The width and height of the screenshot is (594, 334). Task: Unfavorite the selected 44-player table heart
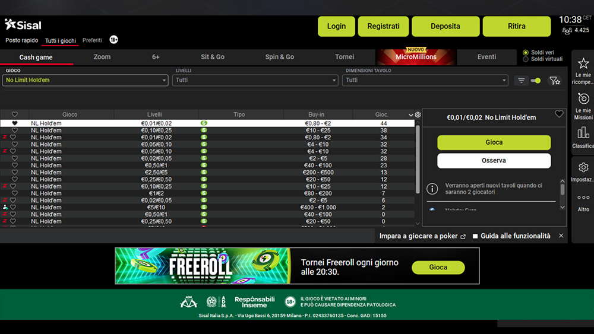(15, 123)
